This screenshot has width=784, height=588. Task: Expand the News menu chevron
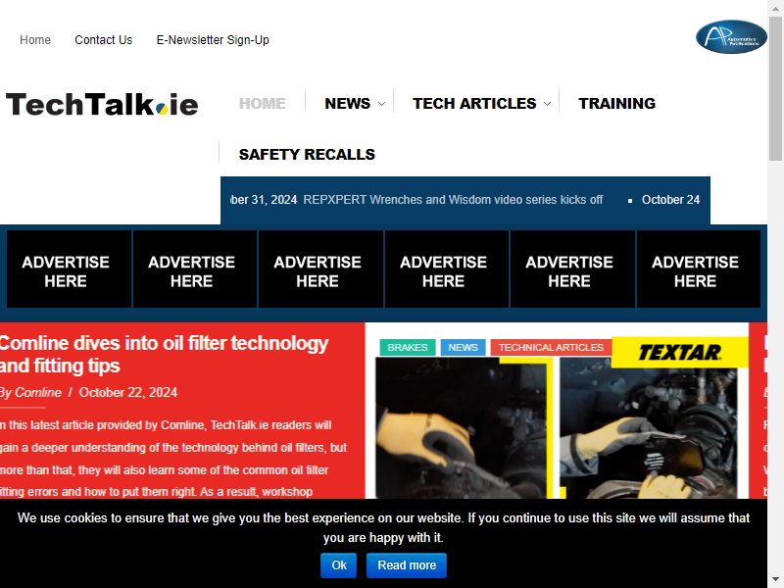(x=381, y=104)
